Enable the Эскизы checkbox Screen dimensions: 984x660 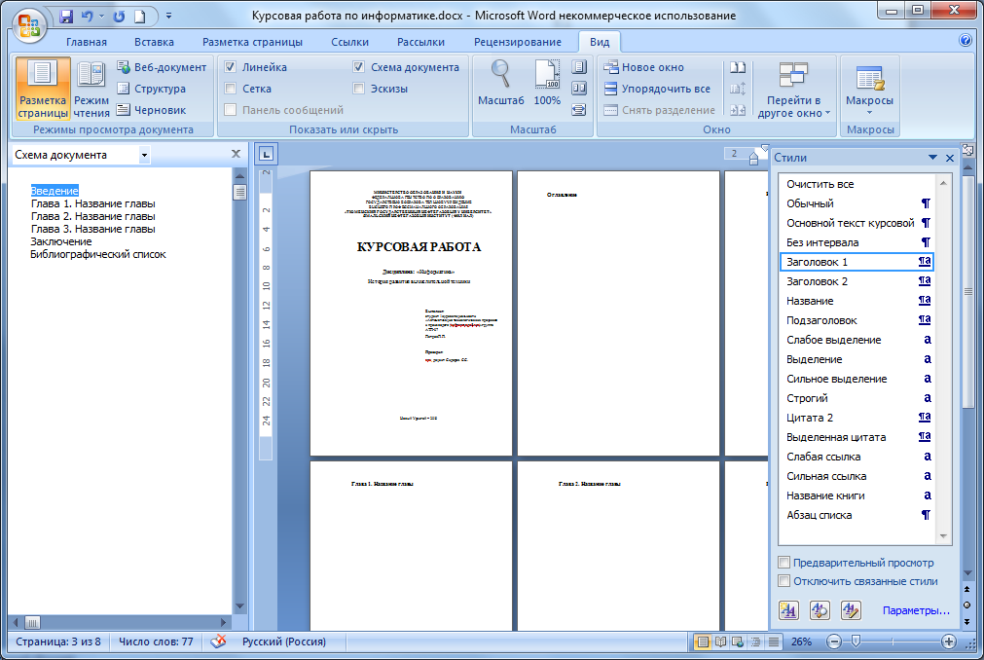coord(359,89)
